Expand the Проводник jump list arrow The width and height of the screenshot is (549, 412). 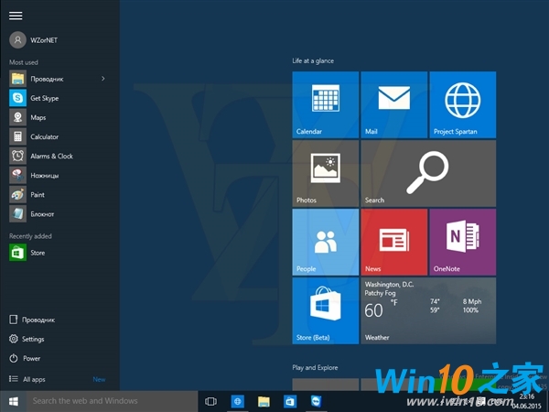[x=103, y=79]
